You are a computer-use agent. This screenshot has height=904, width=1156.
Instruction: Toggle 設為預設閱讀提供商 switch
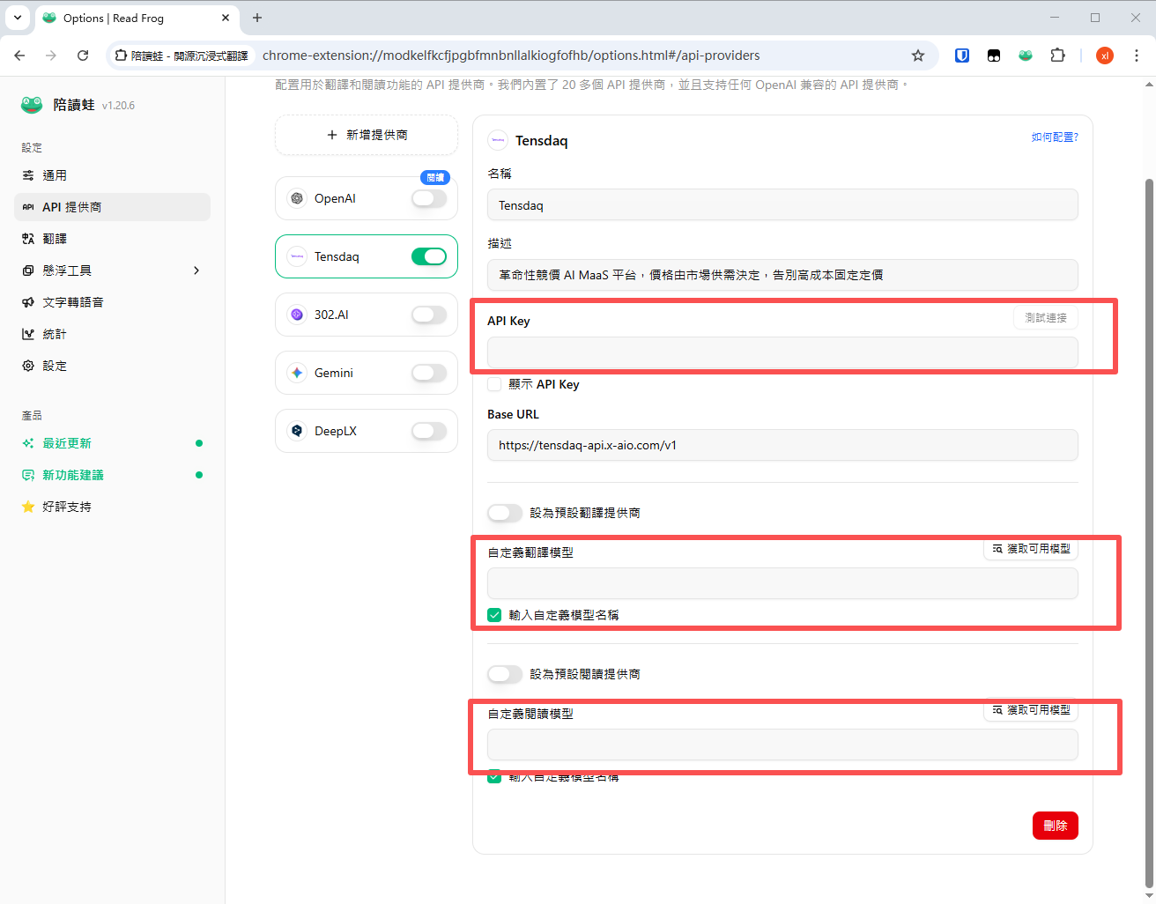point(505,674)
